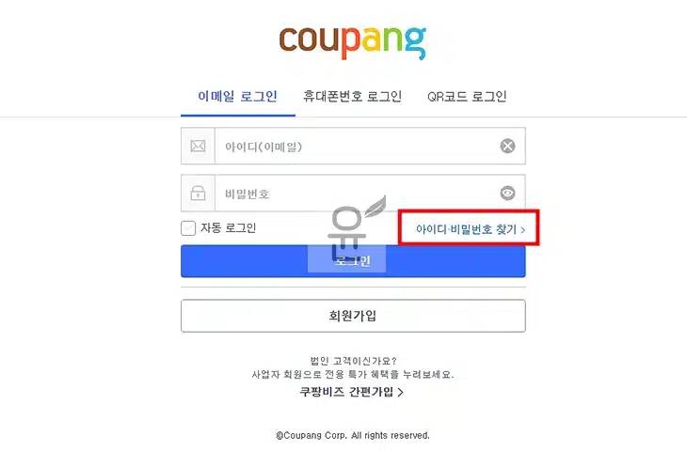
Task: Switch to QR코드 로그인 tab
Action: (x=467, y=96)
